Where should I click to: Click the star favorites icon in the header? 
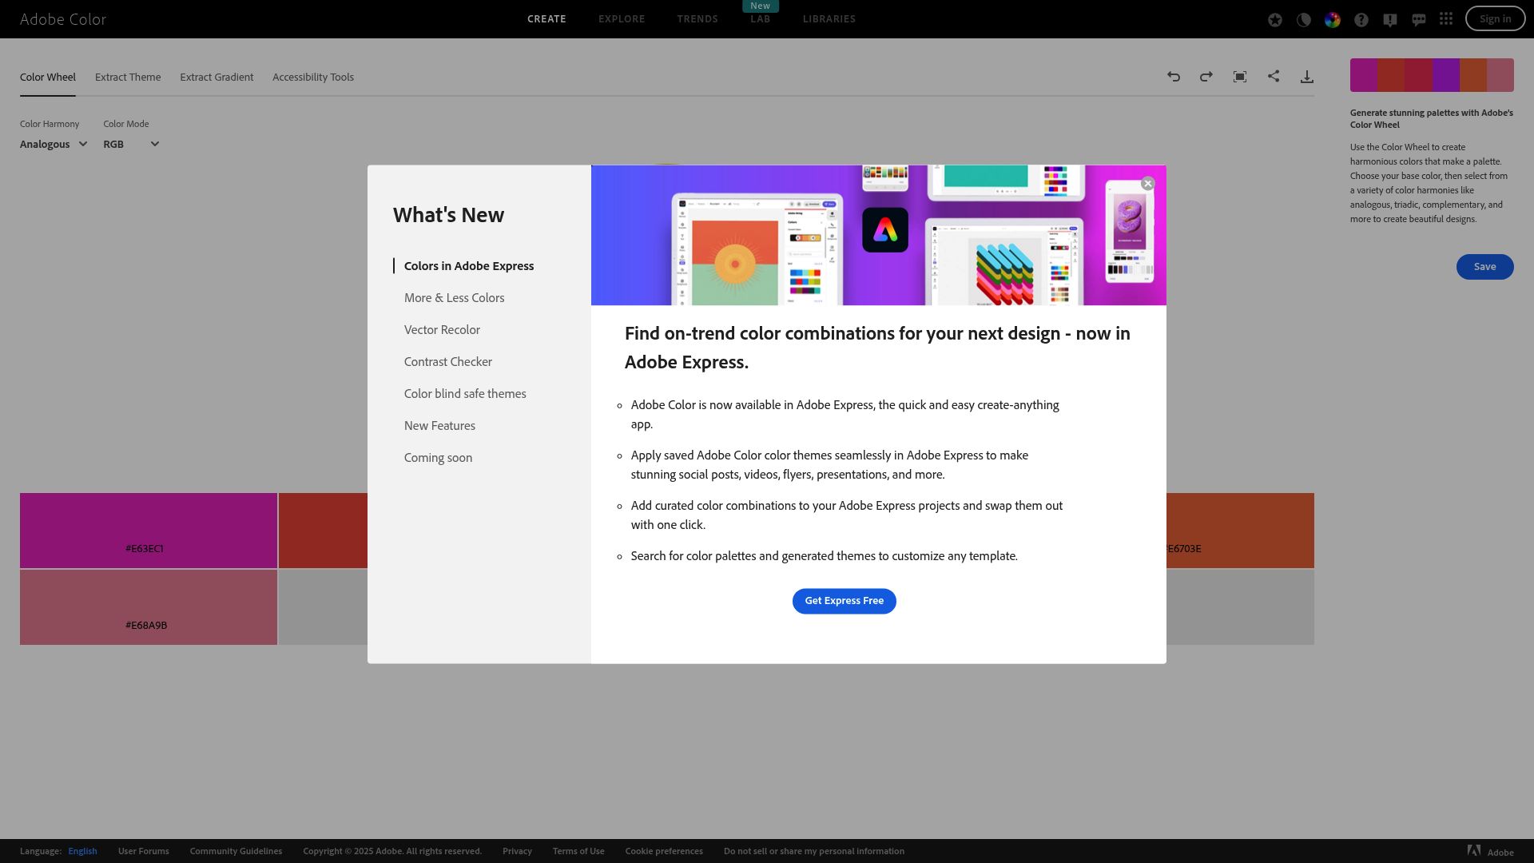click(x=1275, y=19)
